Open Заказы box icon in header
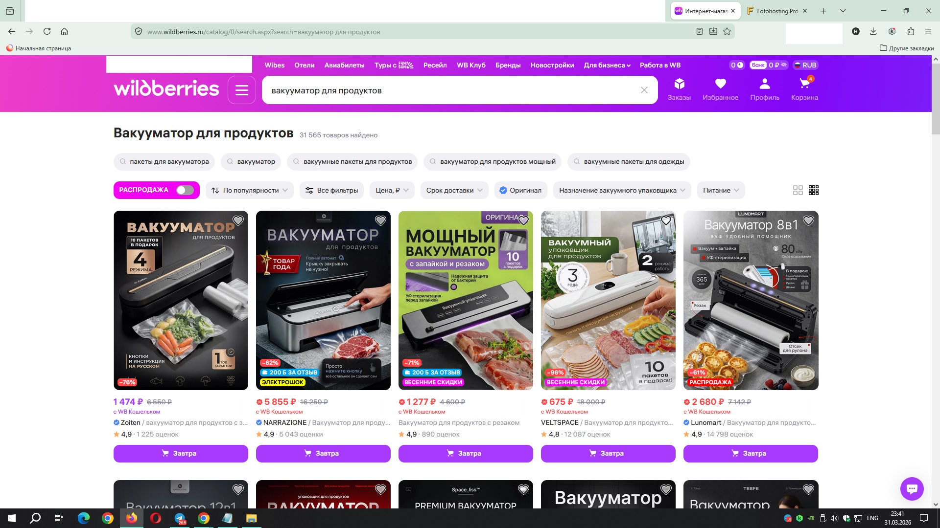The height and width of the screenshot is (528, 940). (x=679, y=84)
